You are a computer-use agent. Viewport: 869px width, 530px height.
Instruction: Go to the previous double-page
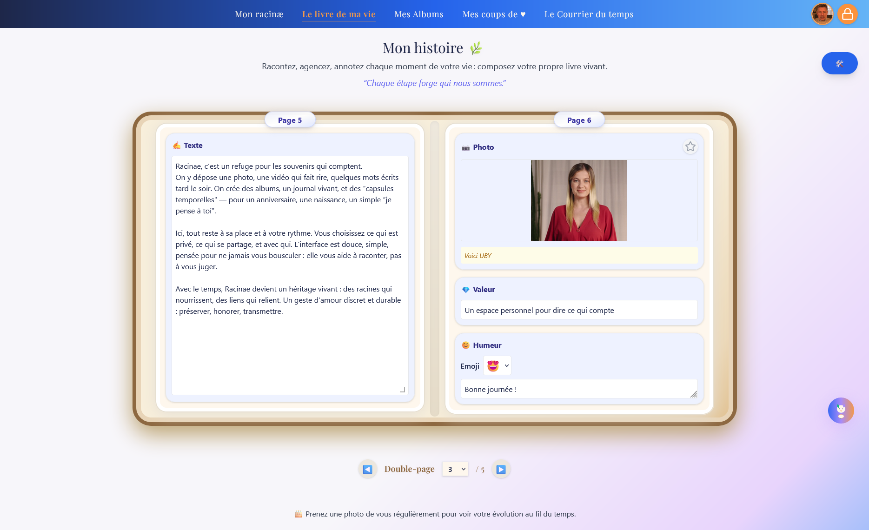[367, 469]
